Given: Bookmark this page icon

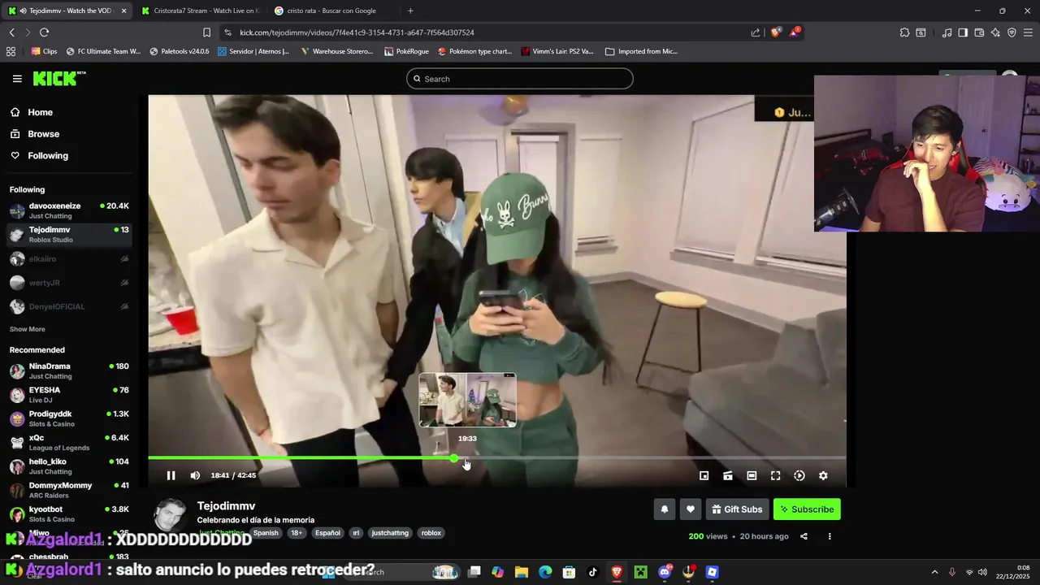Looking at the screenshot, I should (206, 32).
